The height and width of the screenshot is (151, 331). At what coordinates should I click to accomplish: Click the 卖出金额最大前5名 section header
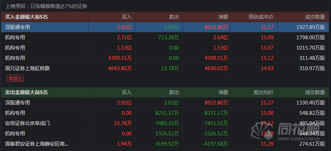(26, 92)
